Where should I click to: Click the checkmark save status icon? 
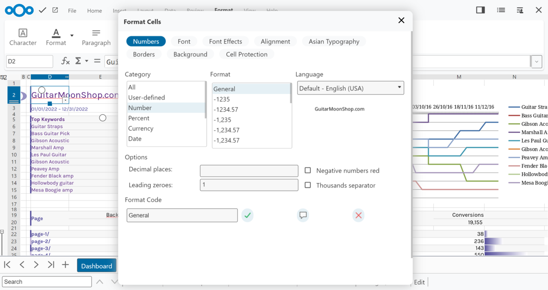tap(42, 10)
